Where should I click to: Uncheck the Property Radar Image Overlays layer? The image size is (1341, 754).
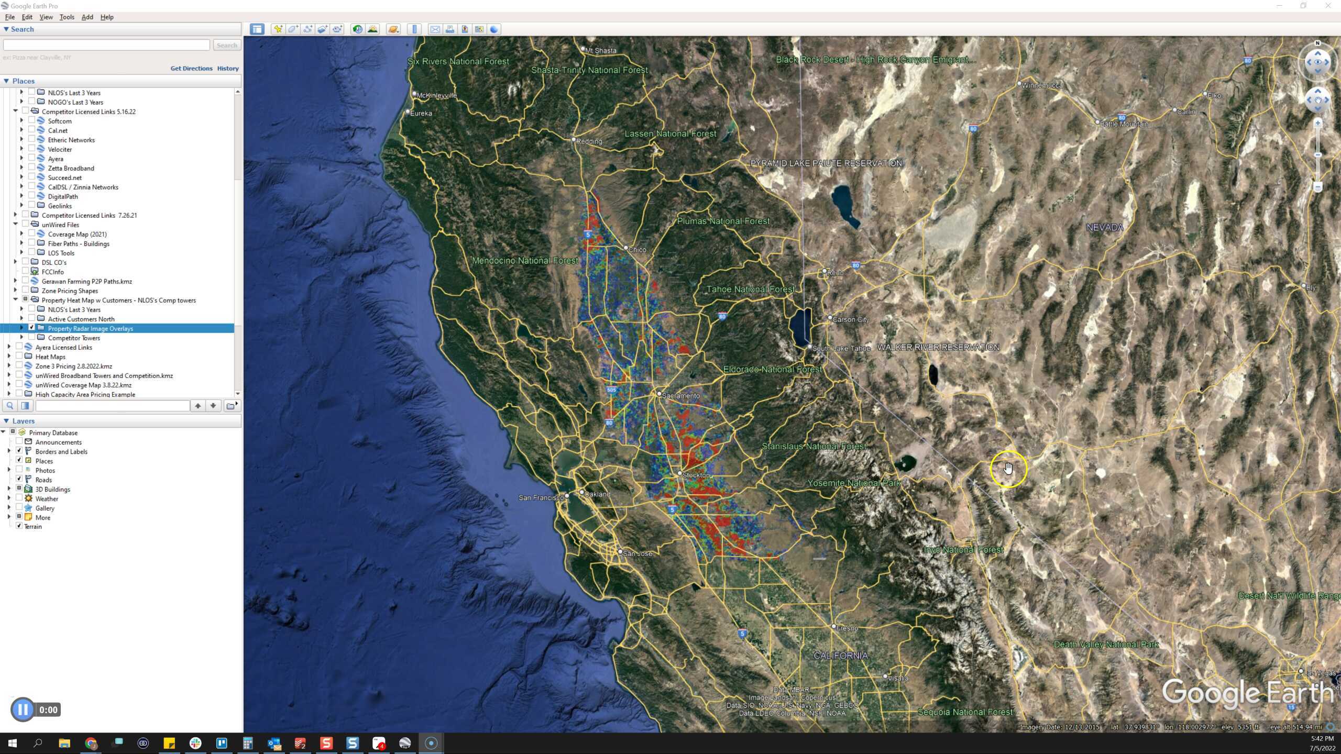coord(32,328)
